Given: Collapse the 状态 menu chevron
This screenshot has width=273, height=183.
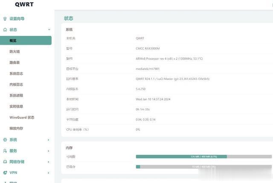Looking at the screenshot, I should (x=49, y=30).
